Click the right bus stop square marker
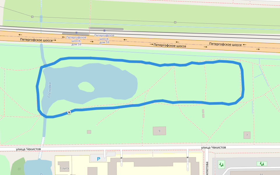The height and width of the screenshot is (175, 280). (x=104, y=30)
